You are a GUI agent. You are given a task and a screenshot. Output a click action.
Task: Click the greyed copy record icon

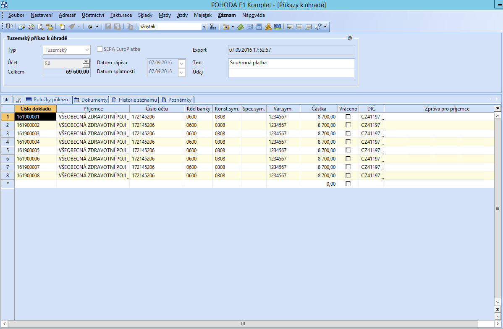click(x=130, y=26)
